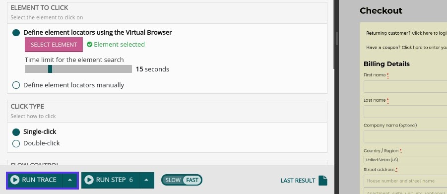Click the element search time limit slider handle
Viewport: 447px width, 194px height.
click(50, 69)
